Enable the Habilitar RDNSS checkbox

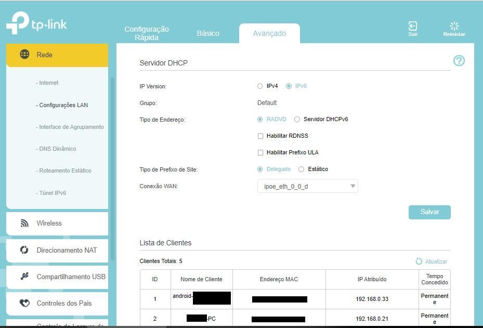tap(261, 136)
